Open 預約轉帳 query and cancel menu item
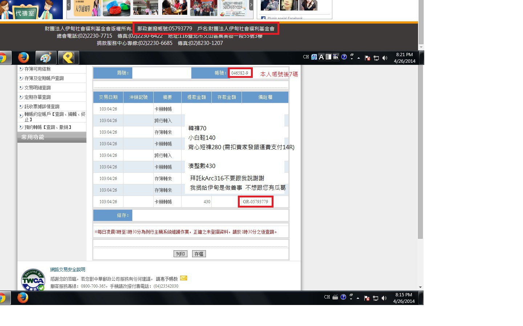 pos(48,127)
